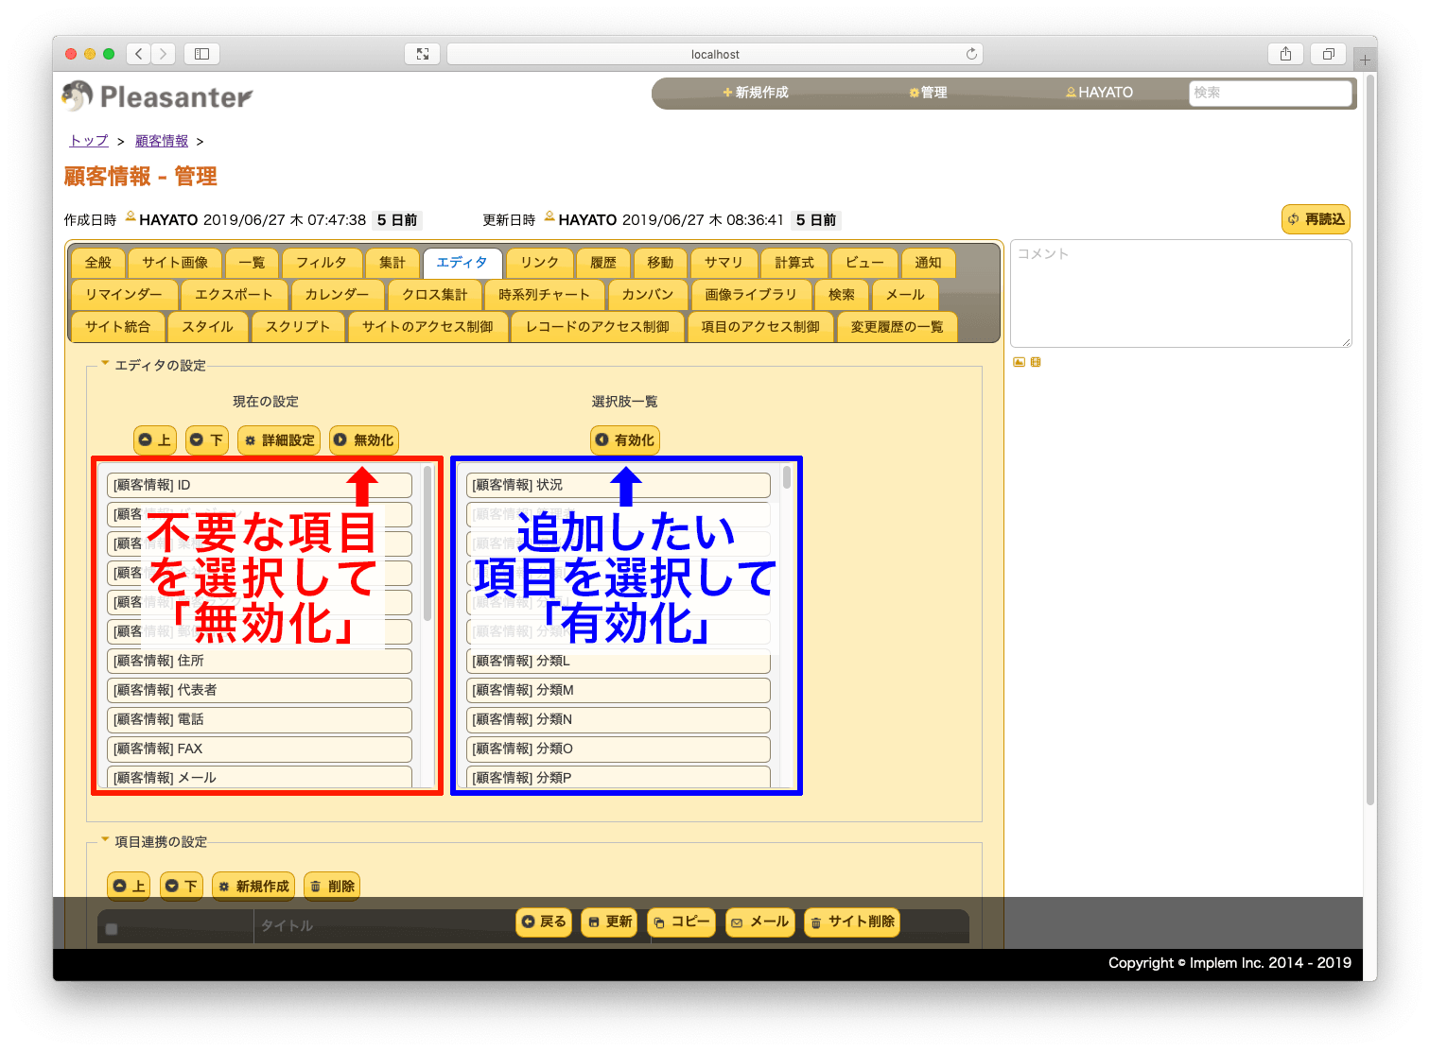Tick the checkbox beside the タイトル column header
The image size is (1430, 1051).
[x=112, y=929]
